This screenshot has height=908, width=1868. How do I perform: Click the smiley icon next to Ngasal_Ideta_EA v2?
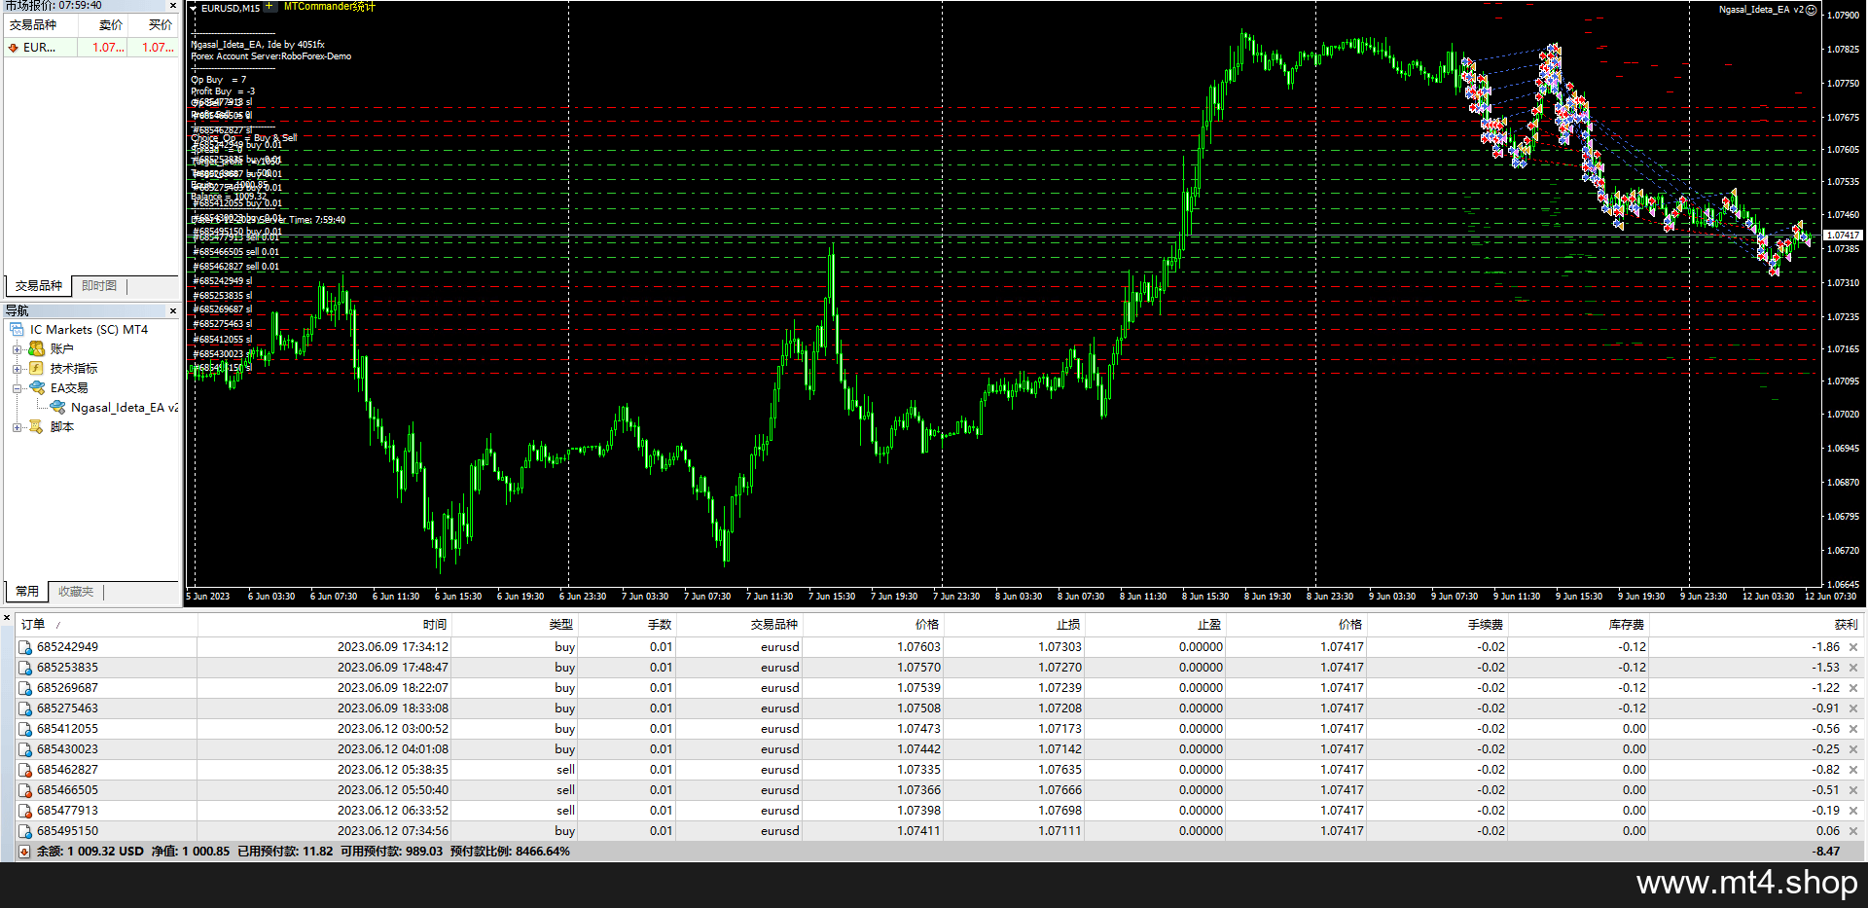1812,10
